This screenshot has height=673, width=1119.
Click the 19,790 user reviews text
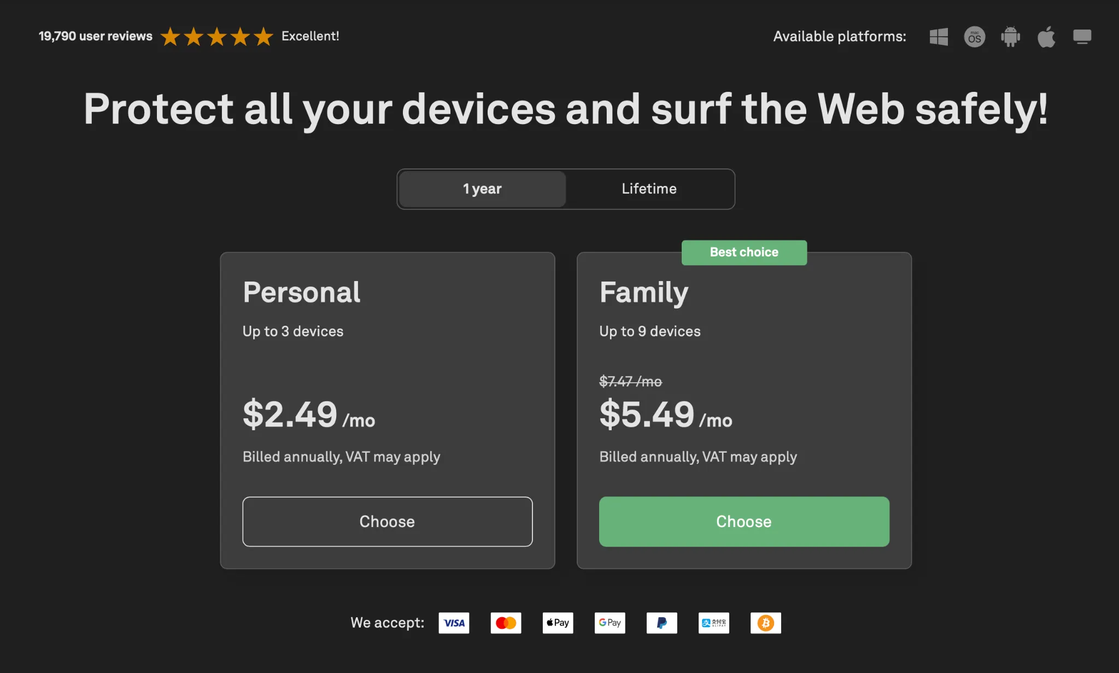coord(95,36)
